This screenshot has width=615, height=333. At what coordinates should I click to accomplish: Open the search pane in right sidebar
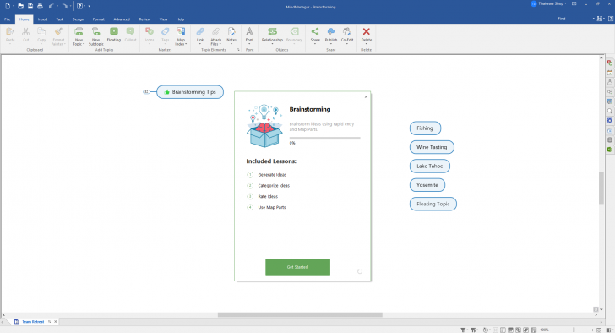click(x=610, y=111)
